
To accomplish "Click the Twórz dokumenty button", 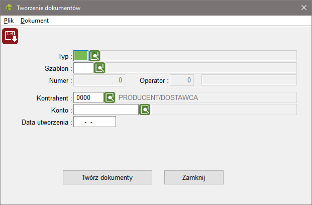I will pos(108,177).
